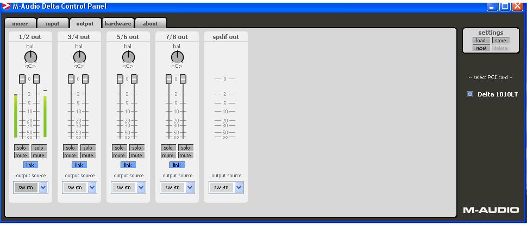Open the spdif out output source dropdown
Image resolution: width=527 pixels, height=226 pixels.
[226, 188]
